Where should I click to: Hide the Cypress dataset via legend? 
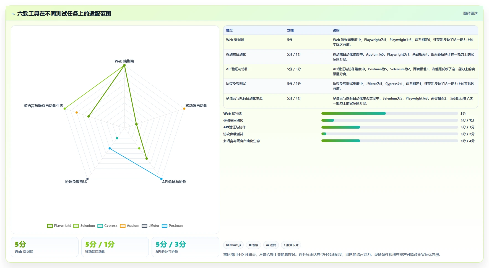click(107, 226)
